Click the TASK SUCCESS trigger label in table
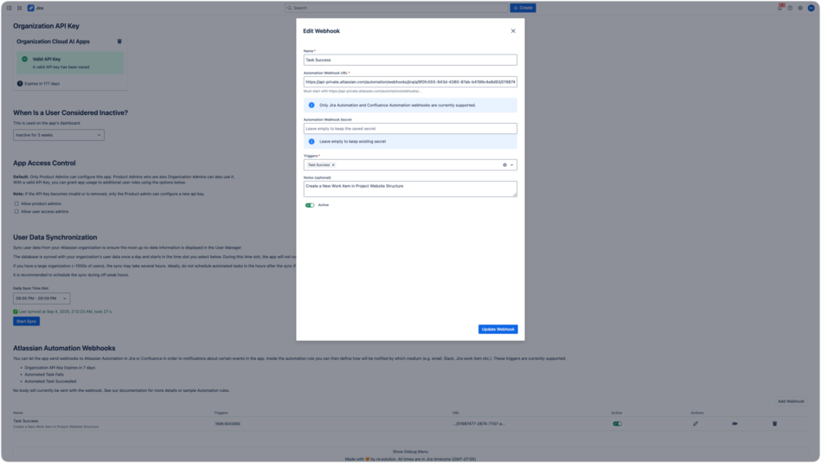This screenshot has width=821, height=463. click(x=228, y=424)
